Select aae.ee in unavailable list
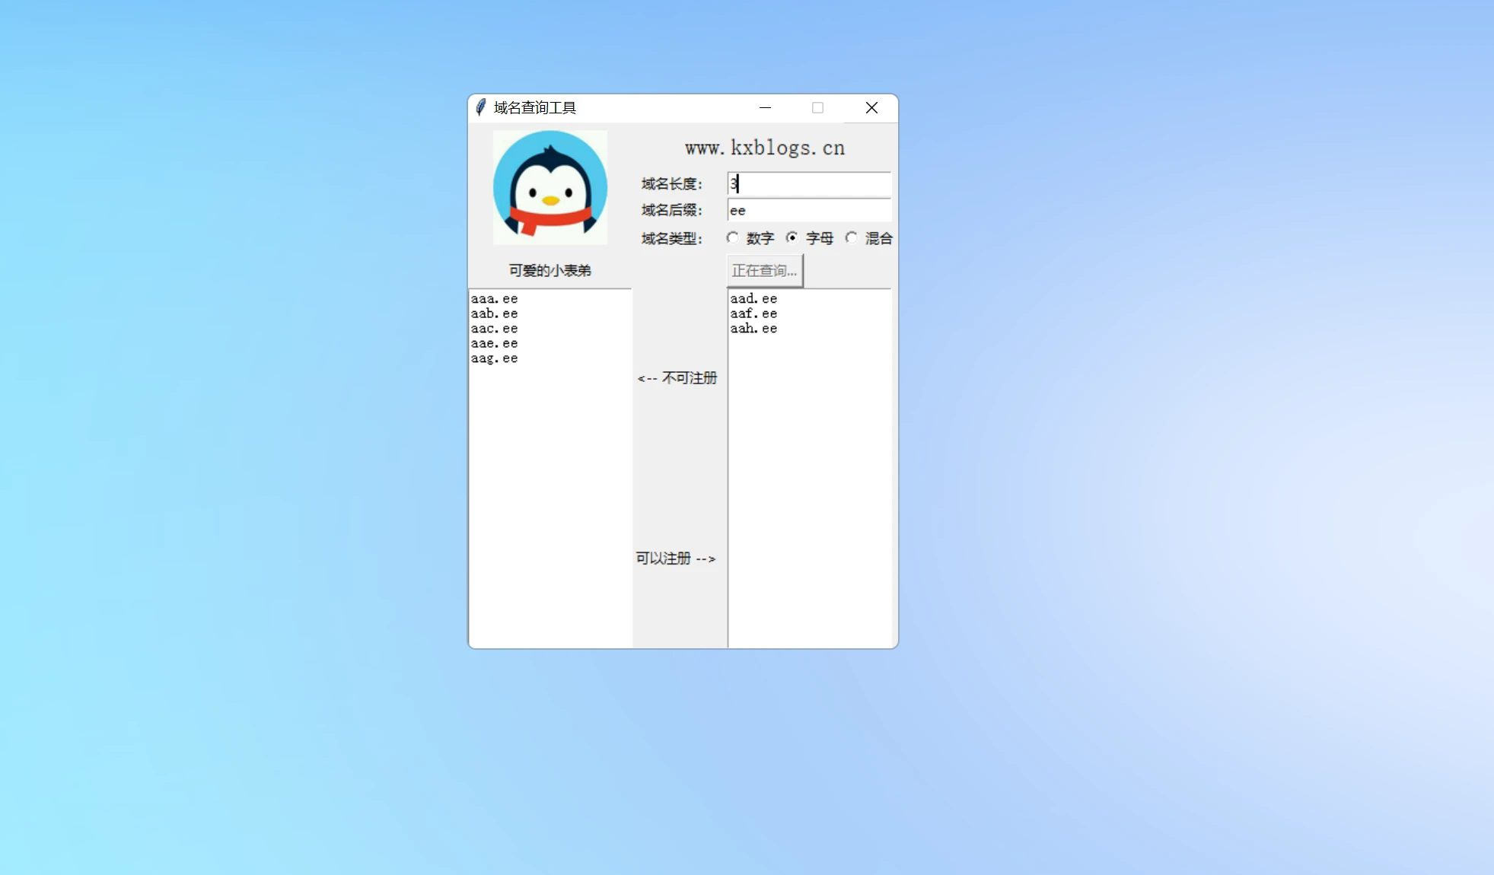Image resolution: width=1494 pixels, height=875 pixels. point(494,343)
